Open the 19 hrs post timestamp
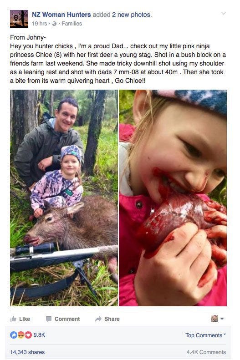Viewport: 240px width, 360px height. point(39,23)
